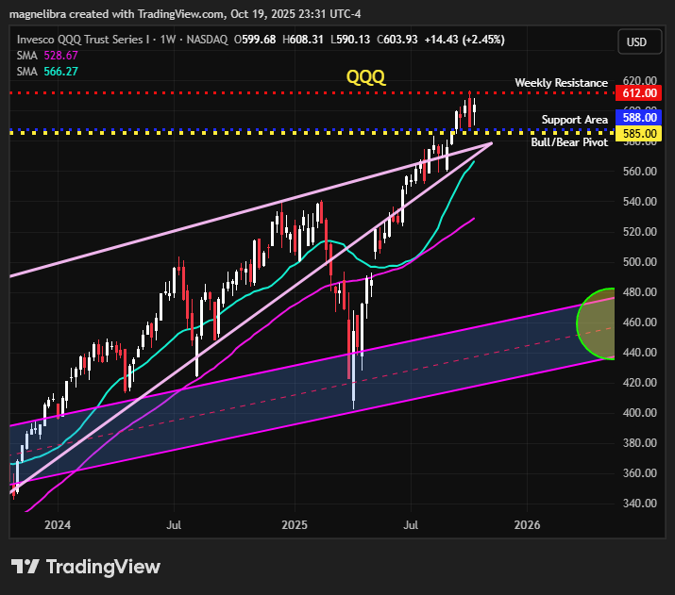Image resolution: width=675 pixels, height=595 pixels.
Task: Click the SMA 528.67 indicator legend
Action: tap(47, 56)
